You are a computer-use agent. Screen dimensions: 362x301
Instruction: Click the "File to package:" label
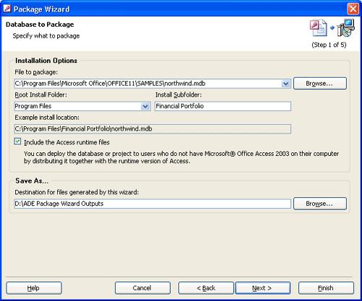point(36,72)
